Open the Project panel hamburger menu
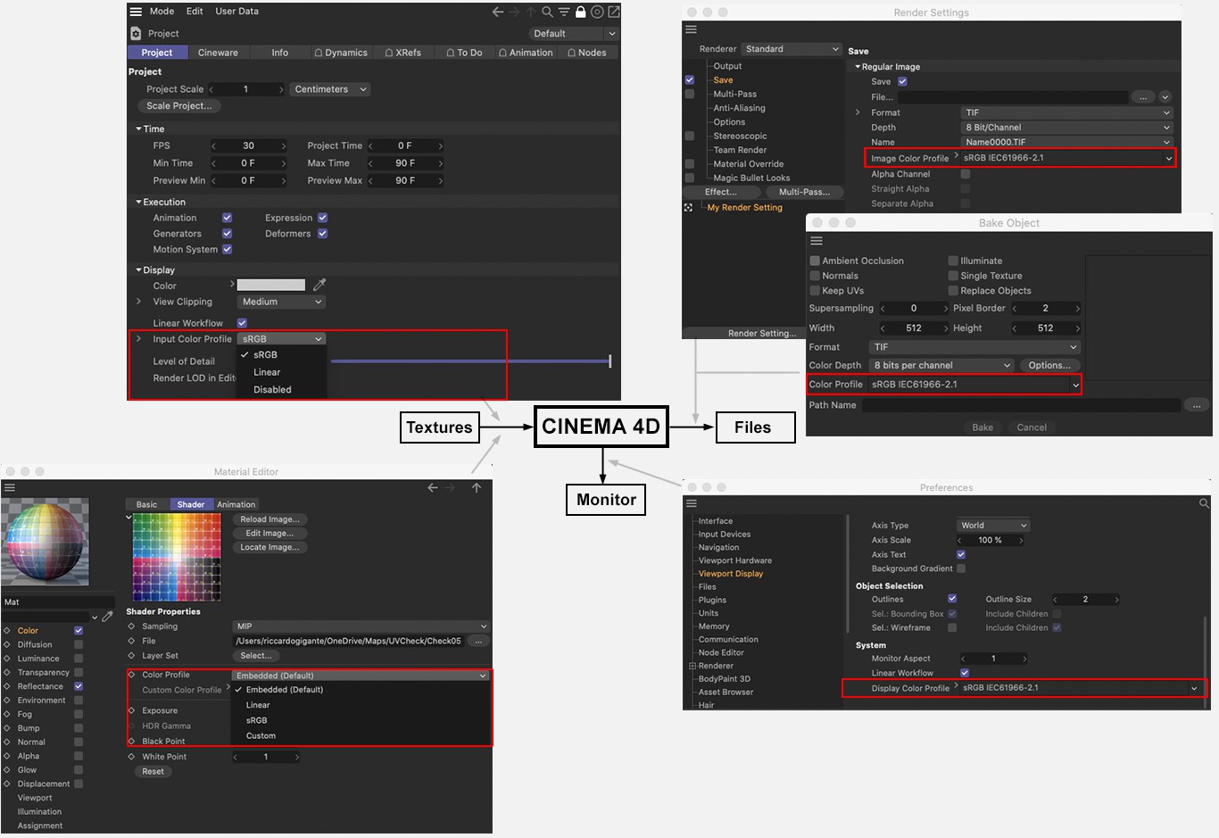 (x=136, y=12)
